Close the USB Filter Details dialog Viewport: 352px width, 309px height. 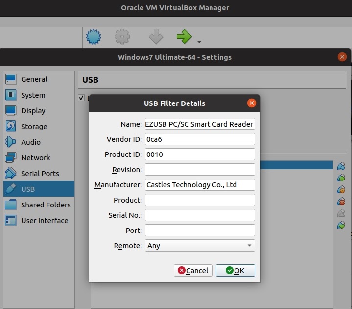(x=252, y=103)
